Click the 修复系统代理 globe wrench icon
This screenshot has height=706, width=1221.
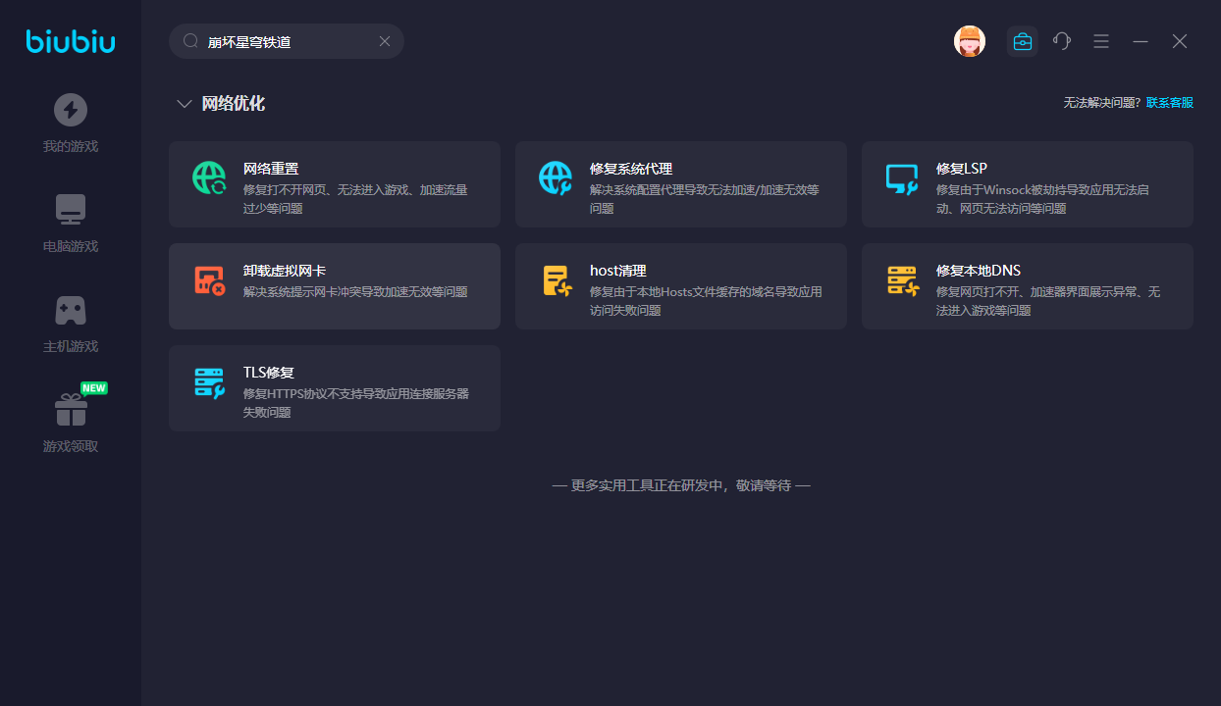tap(556, 177)
